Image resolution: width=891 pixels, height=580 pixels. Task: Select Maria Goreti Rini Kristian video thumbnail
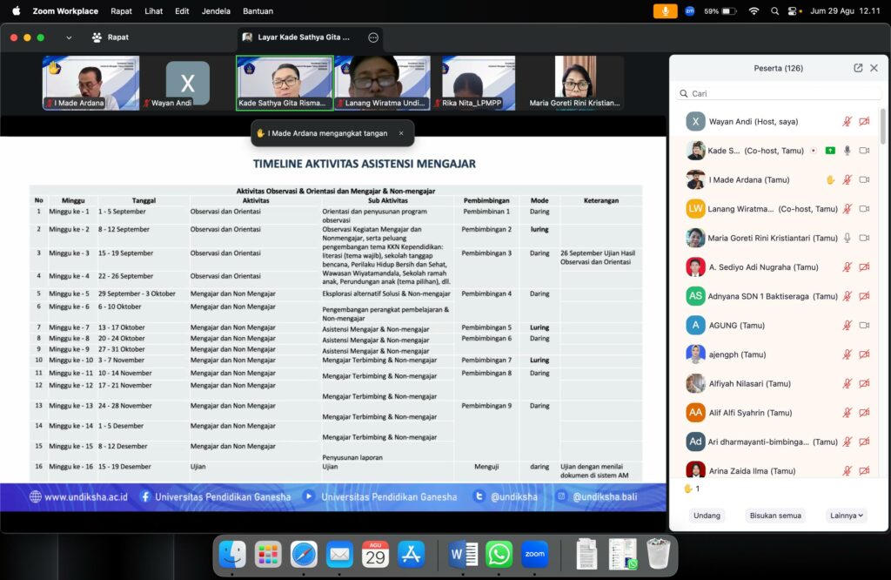(575, 83)
